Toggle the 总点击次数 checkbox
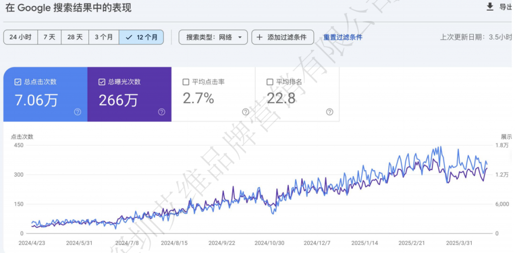Image resolution: width=515 pixels, height=253 pixels. [x=18, y=81]
